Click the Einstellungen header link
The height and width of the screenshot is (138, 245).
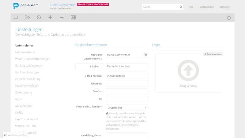coord(206,7)
